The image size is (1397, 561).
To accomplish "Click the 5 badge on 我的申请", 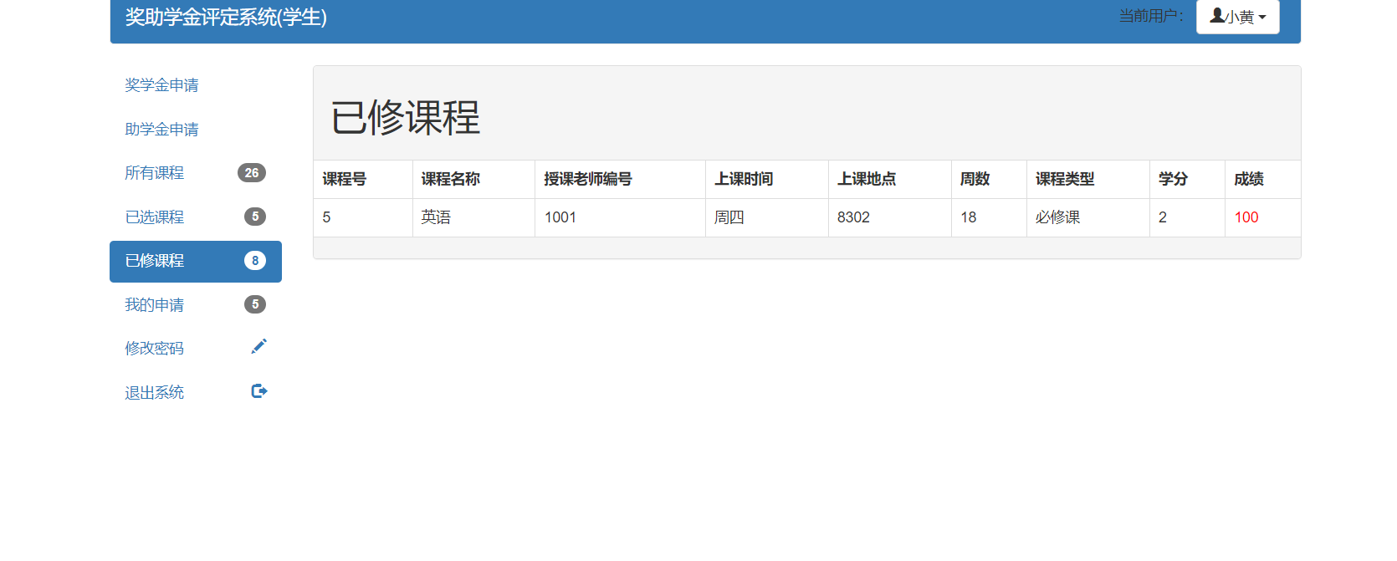I will click(x=255, y=304).
